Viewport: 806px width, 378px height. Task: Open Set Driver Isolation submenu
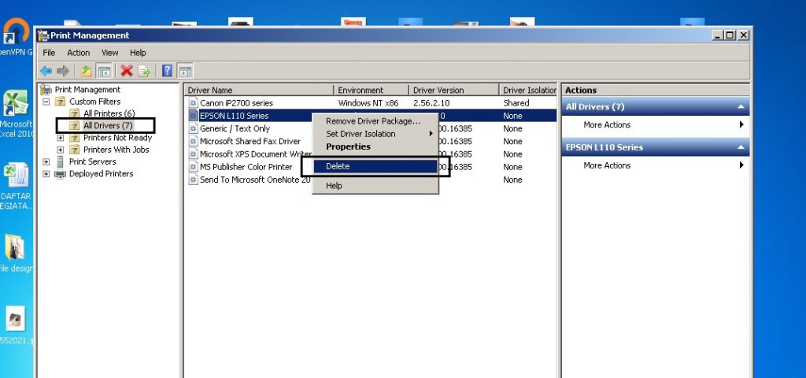point(375,134)
